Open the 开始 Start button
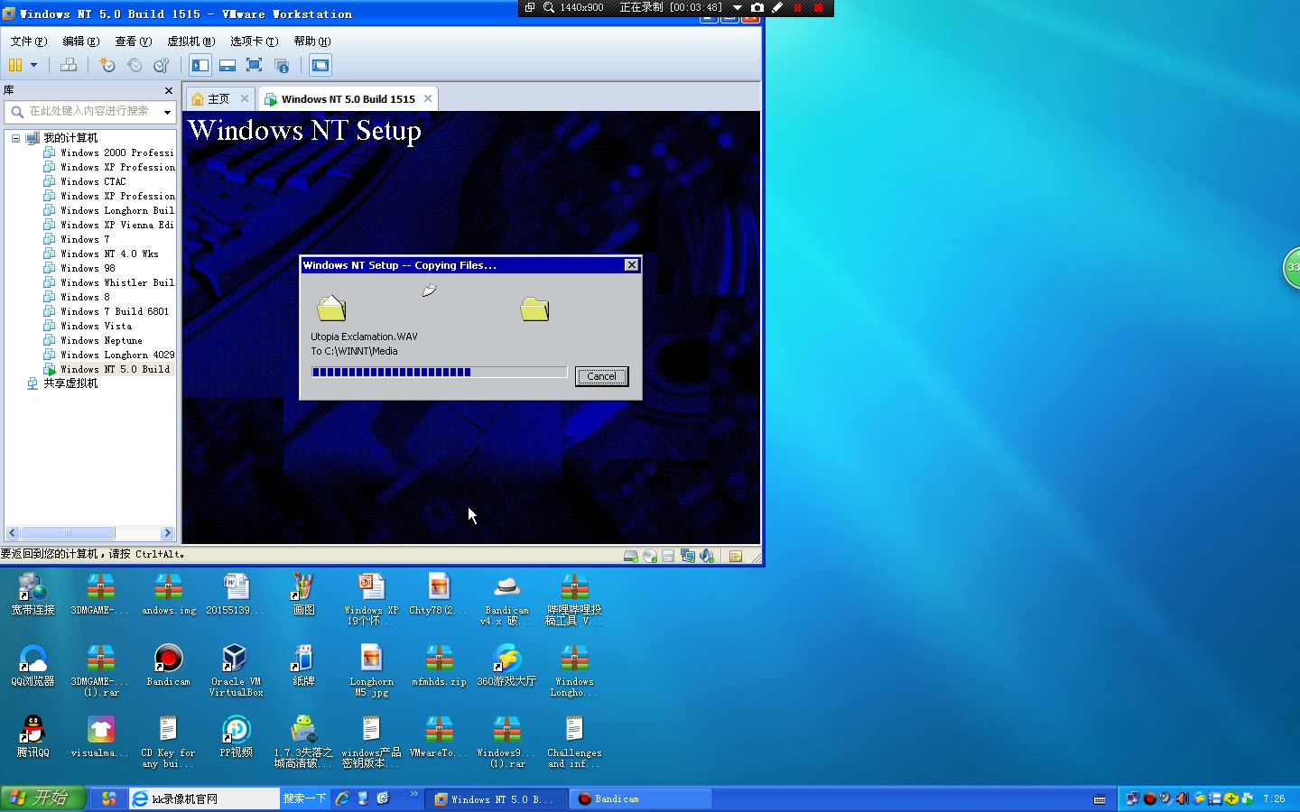Viewport: 1300px width, 812px height. tap(43, 798)
